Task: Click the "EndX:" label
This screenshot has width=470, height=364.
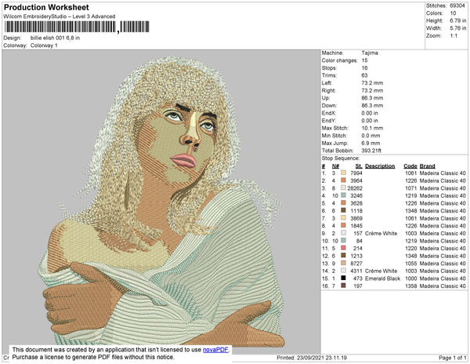Action: click(x=329, y=113)
